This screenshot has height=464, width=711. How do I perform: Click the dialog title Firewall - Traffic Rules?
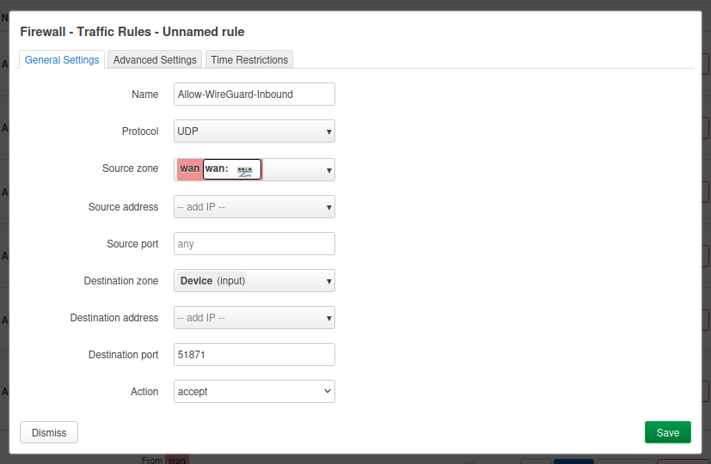tap(132, 32)
